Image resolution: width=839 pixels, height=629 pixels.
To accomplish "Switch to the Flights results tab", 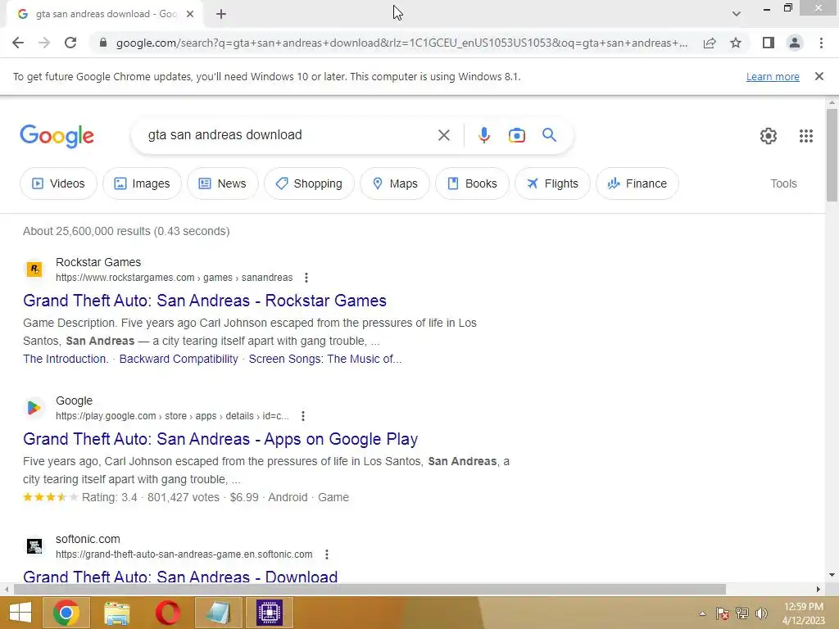I will (x=552, y=183).
